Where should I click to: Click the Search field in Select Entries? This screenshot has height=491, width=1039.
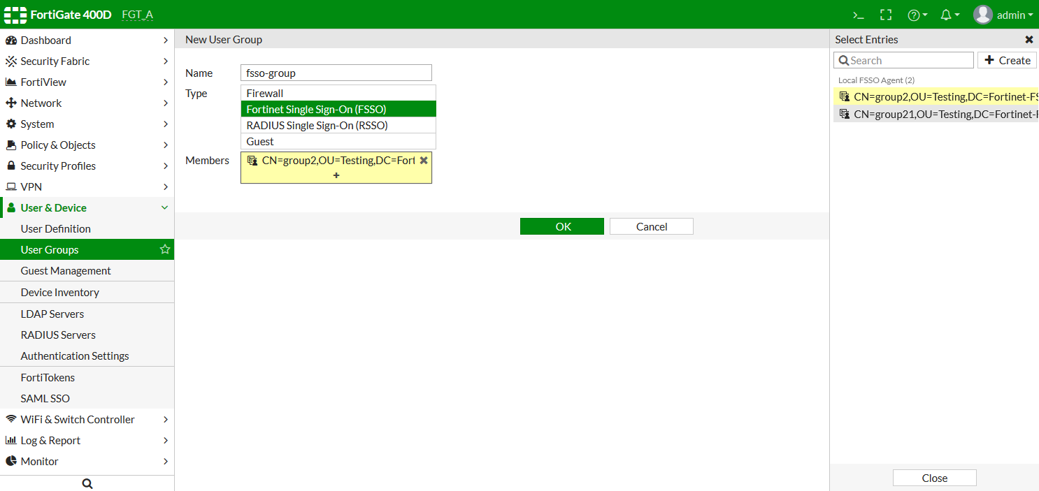[903, 60]
